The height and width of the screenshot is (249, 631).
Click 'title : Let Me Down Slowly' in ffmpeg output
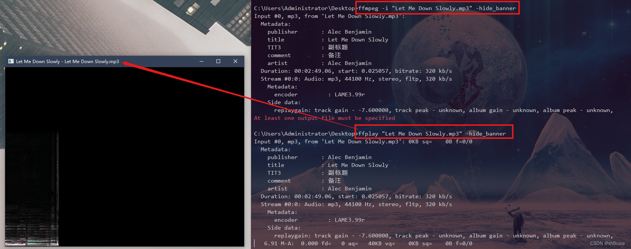(x=328, y=40)
